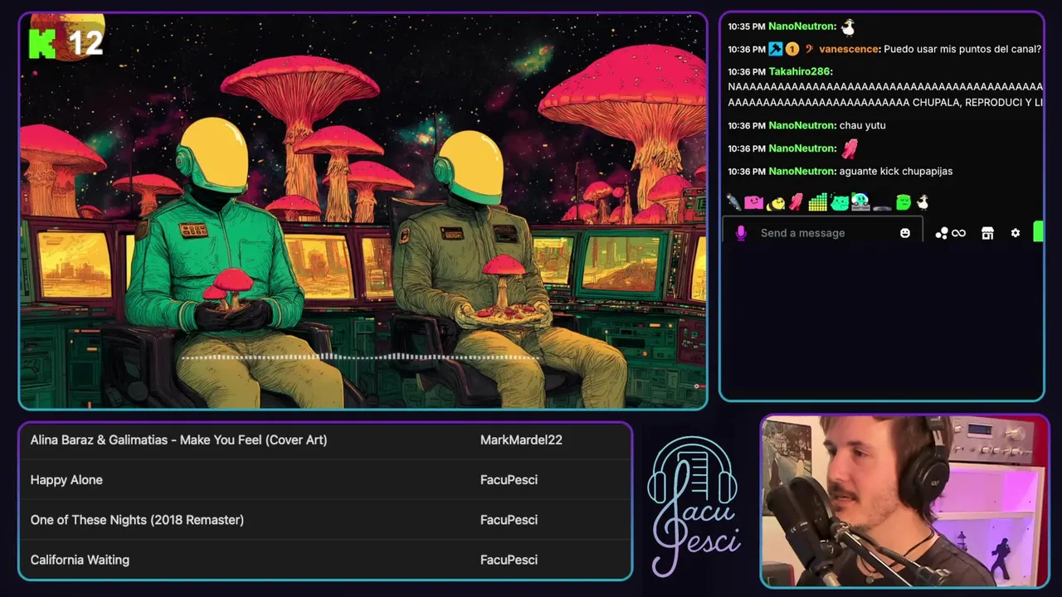Click requester name MarkMardel22
Viewport: 1062px width, 597px height.
click(521, 440)
